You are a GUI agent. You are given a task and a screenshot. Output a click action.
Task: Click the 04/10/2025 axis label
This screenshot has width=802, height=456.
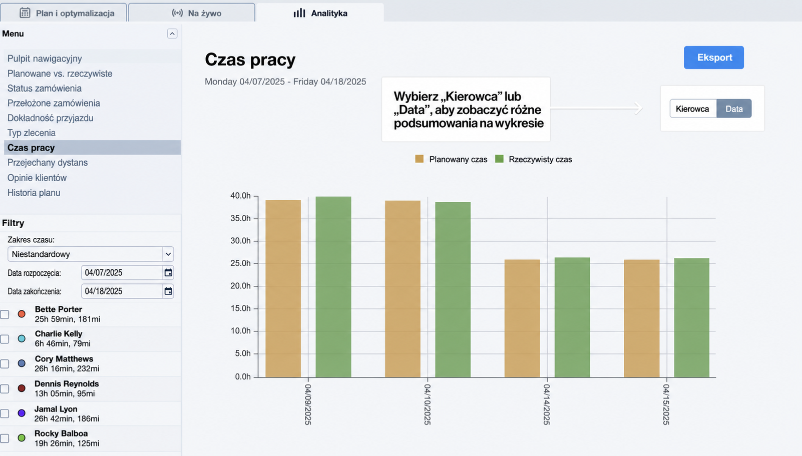pos(427,404)
